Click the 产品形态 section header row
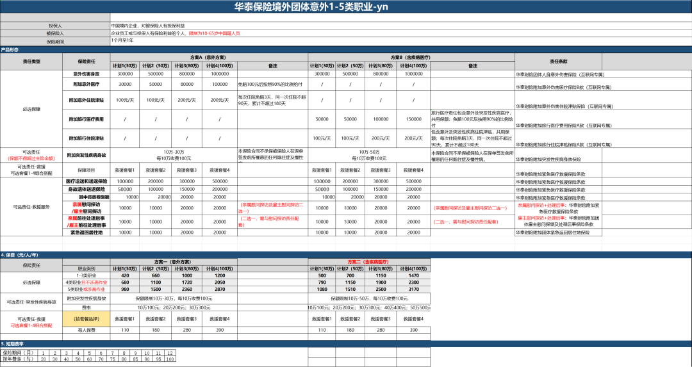 (x=346, y=50)
